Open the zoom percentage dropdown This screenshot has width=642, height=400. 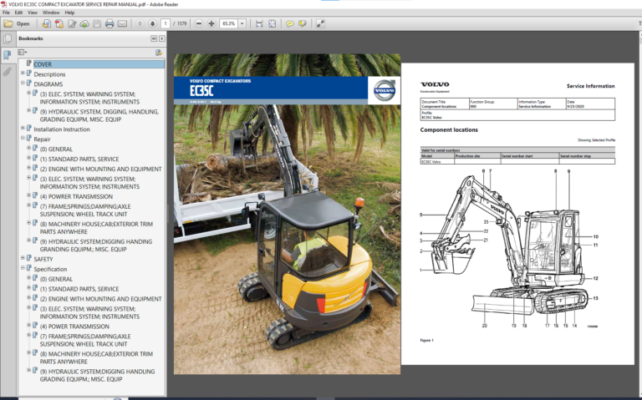pyautogui.click(x=242, y=24)
